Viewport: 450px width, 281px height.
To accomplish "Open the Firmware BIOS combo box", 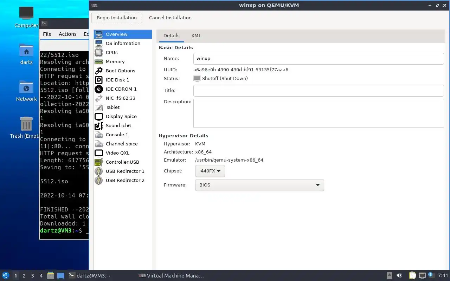I will [x=259, y=185].
